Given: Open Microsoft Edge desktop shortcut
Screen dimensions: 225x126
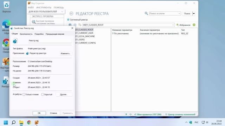Looking at the screenshot, I should pyautogui.click(x=6, y=24).
